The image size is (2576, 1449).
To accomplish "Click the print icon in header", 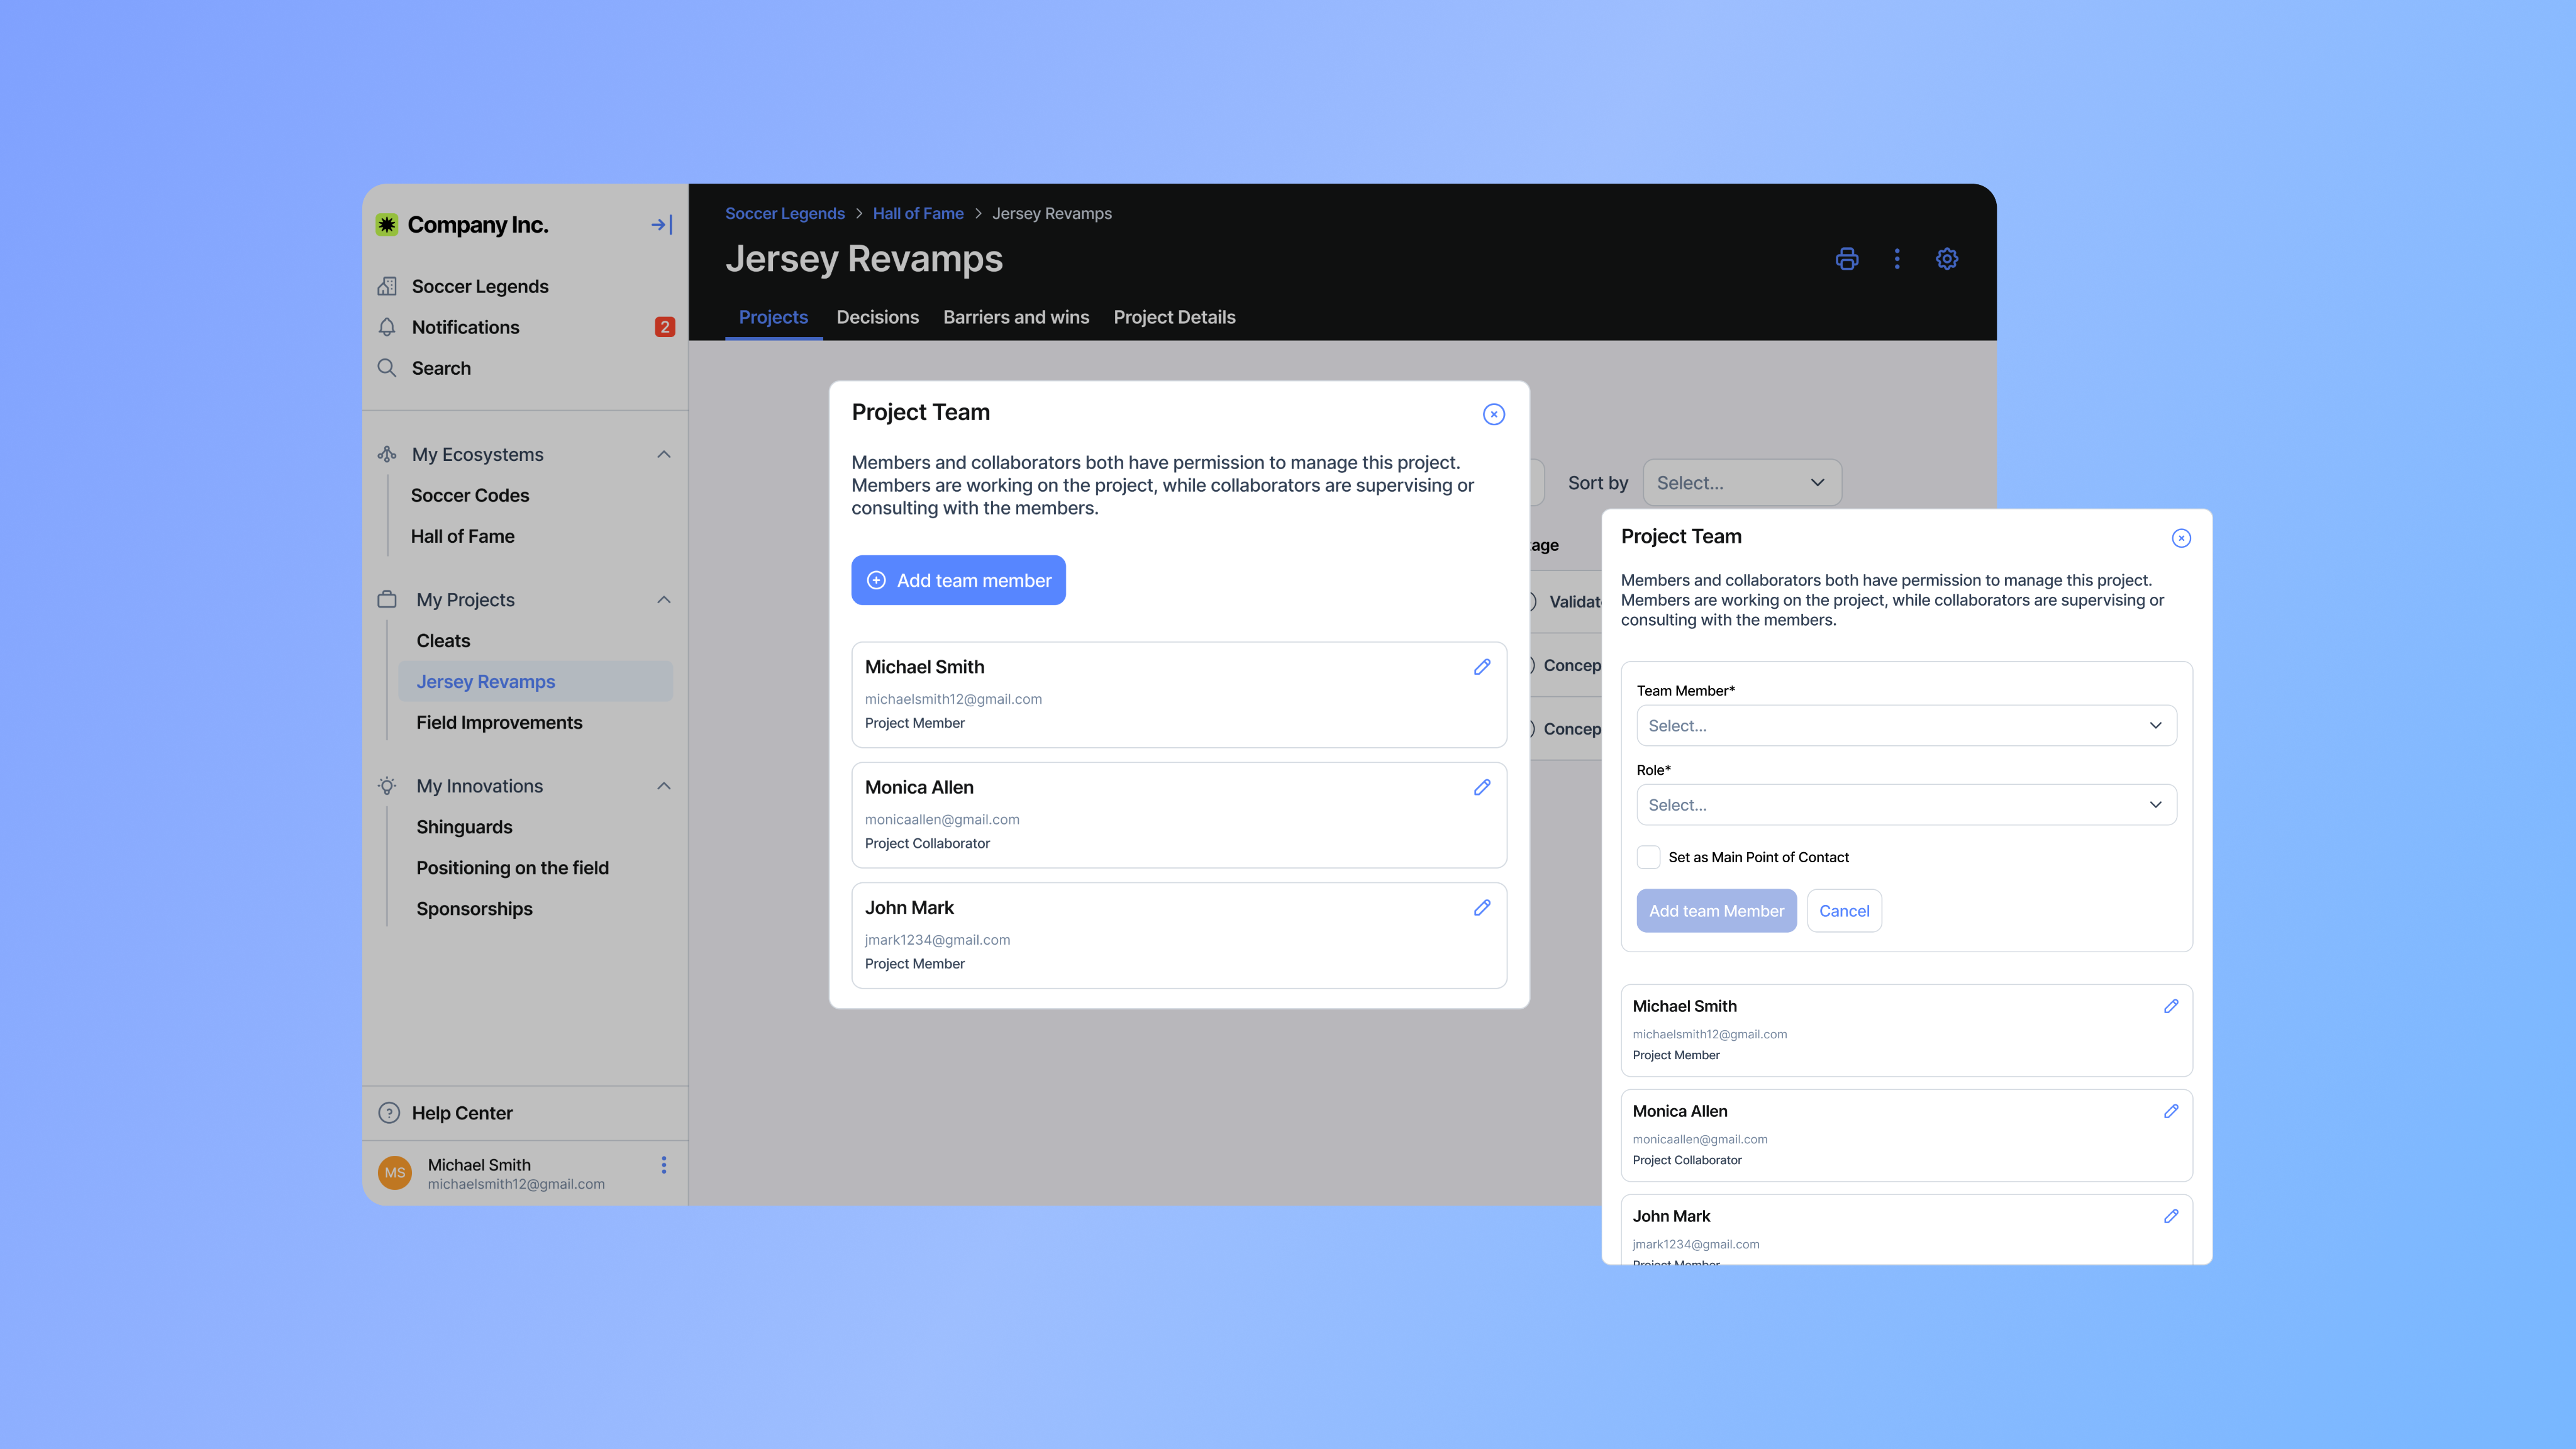I will point(1846,259).
